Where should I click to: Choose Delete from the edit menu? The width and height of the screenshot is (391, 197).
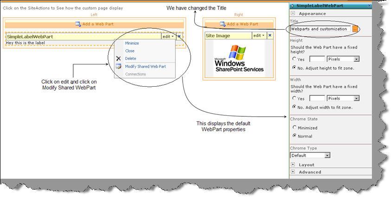[130, 58]
